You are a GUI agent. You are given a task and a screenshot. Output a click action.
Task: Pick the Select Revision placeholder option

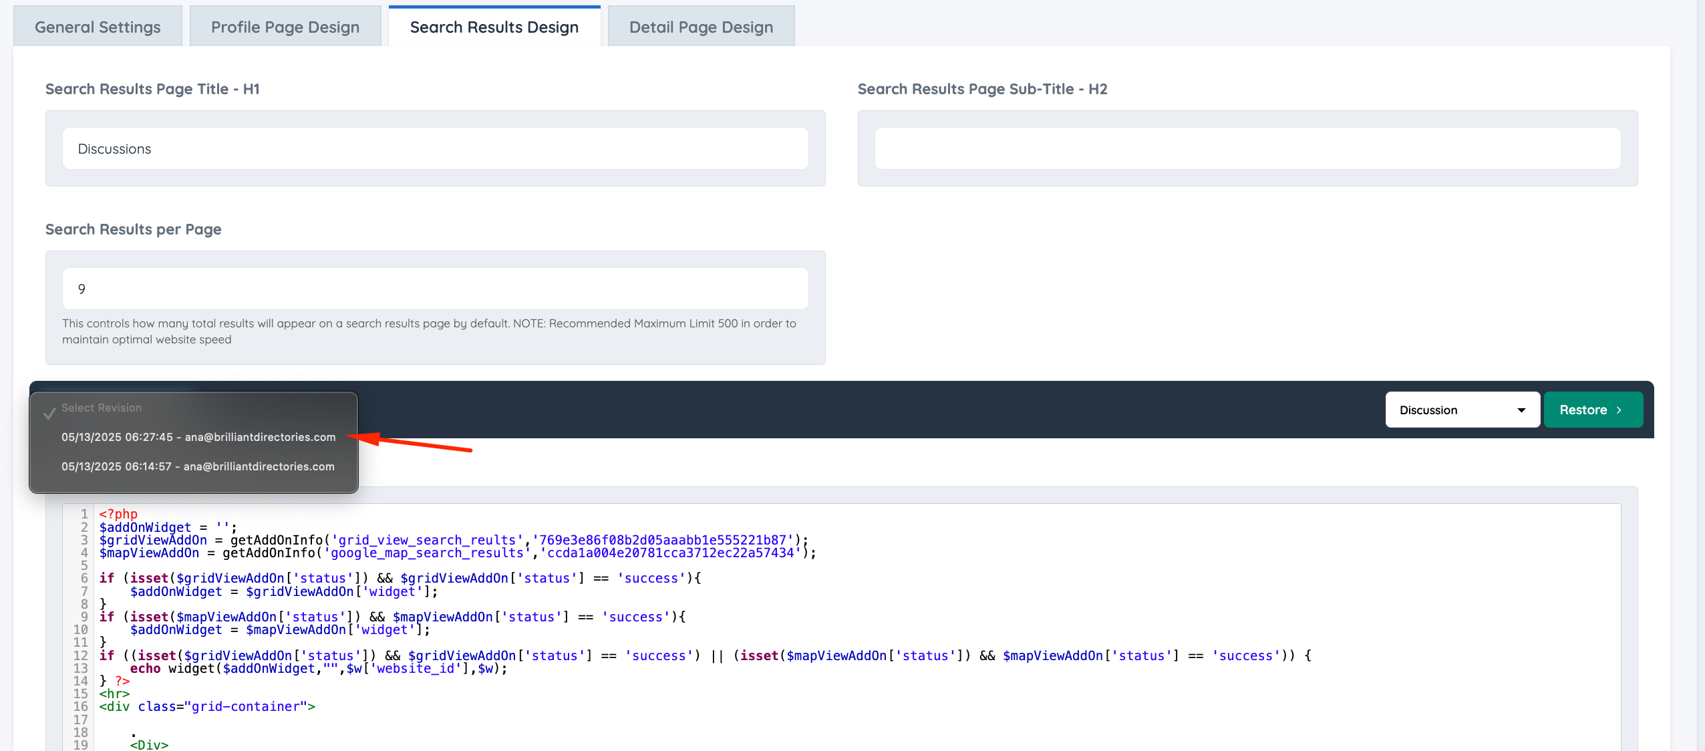(x=102, y=408)
